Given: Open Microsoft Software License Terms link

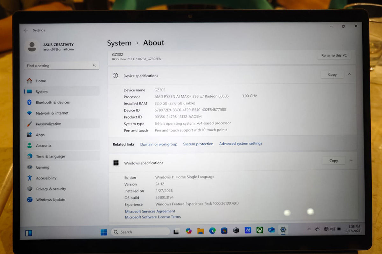Looking at the screenshot, I should coord(153,217).
